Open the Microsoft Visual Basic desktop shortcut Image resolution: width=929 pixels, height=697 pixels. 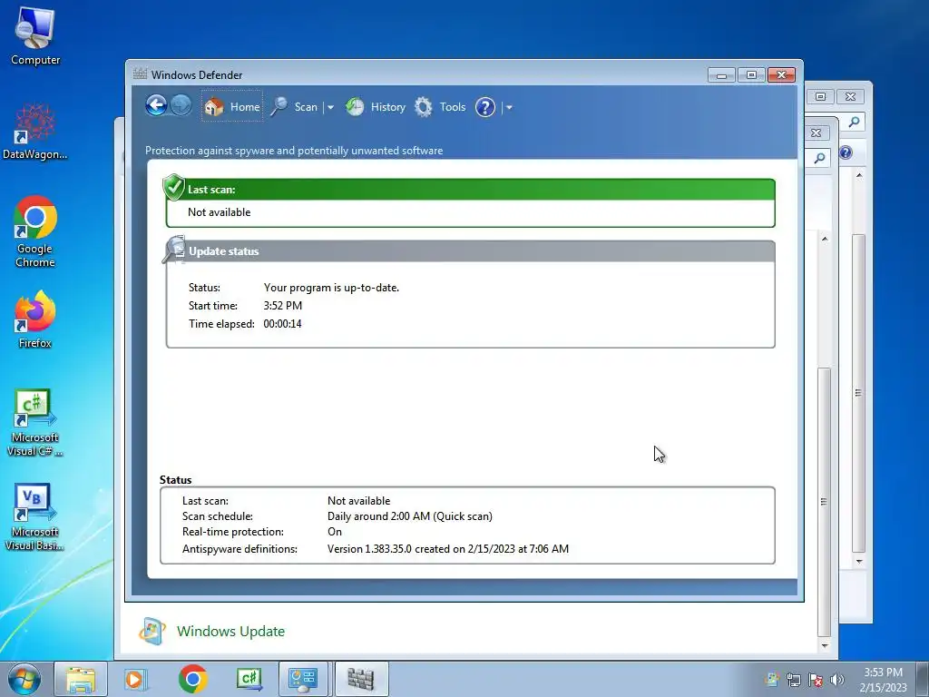[35, 516]
